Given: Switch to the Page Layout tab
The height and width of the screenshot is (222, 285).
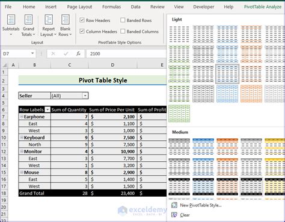Looking at the screenshot, I should point(79,7).
